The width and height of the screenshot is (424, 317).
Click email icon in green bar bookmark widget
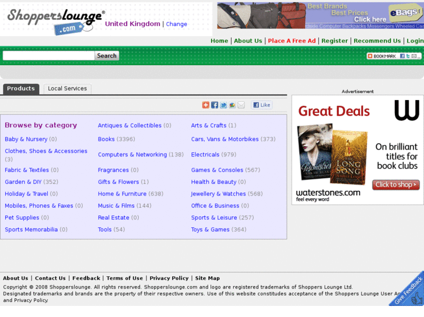tap(414, 56)
